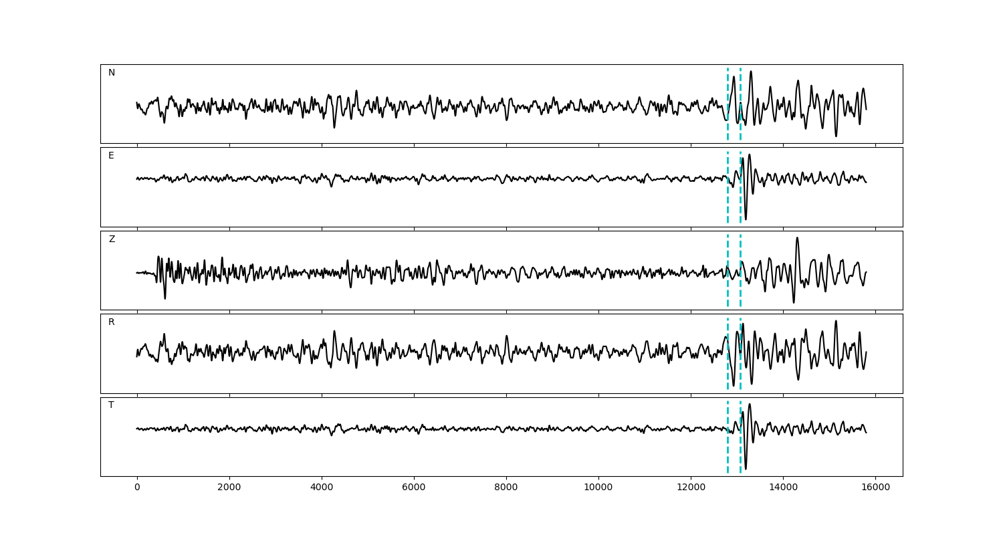Click the 0 tick label on x-axis
The height and width of the screenshot is (535, 1003).
[x=137, y=488]
